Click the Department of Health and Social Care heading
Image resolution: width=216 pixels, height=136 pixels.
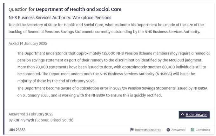79,9
